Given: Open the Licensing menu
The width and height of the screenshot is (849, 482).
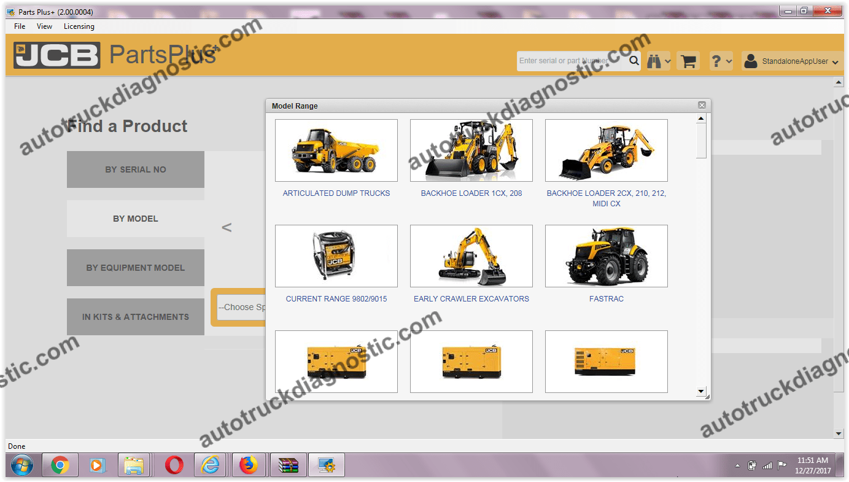Looking at the screenshot, I should click(x=79, y=26).
